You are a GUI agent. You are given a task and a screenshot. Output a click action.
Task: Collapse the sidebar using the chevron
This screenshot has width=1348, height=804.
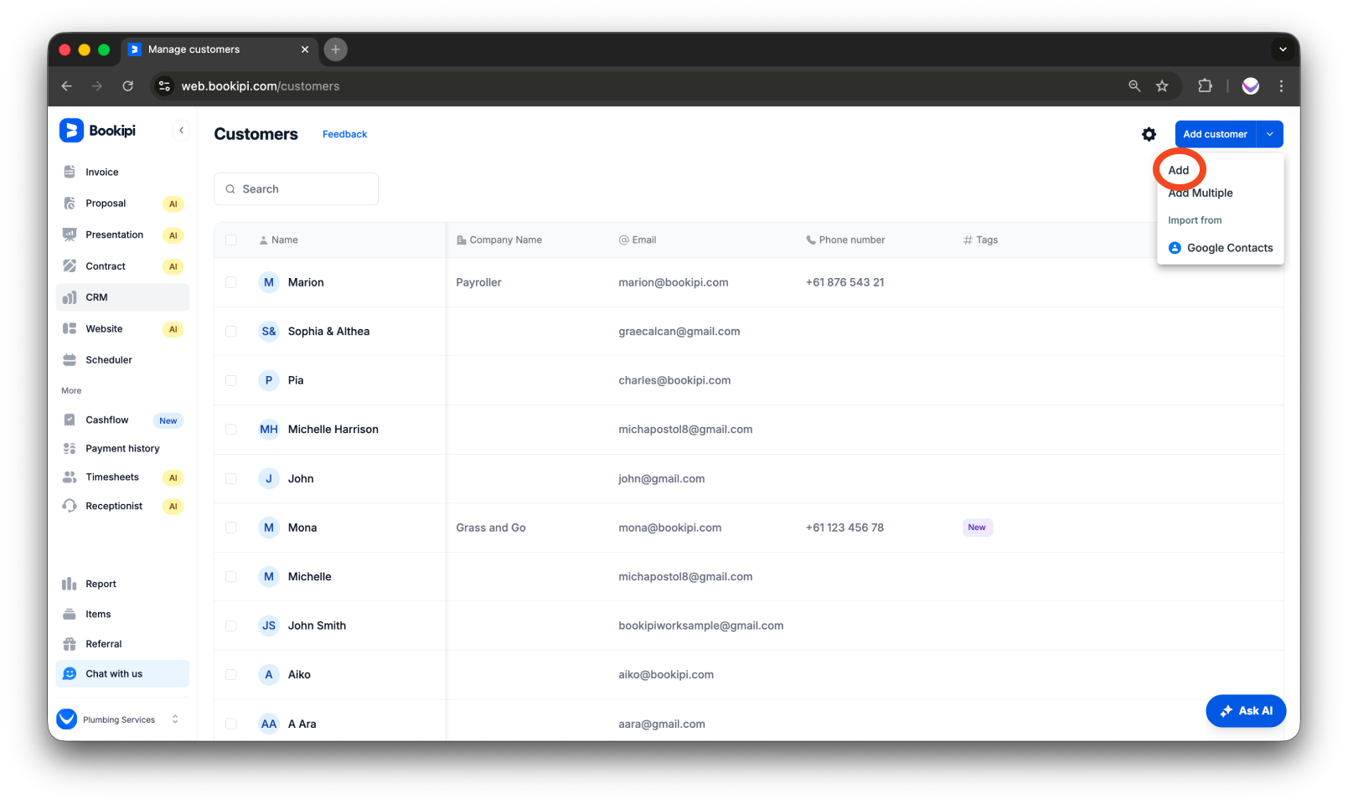182,130
